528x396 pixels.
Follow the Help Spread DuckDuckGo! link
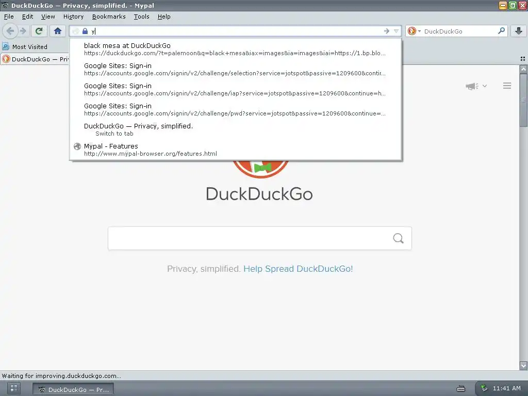298,269
